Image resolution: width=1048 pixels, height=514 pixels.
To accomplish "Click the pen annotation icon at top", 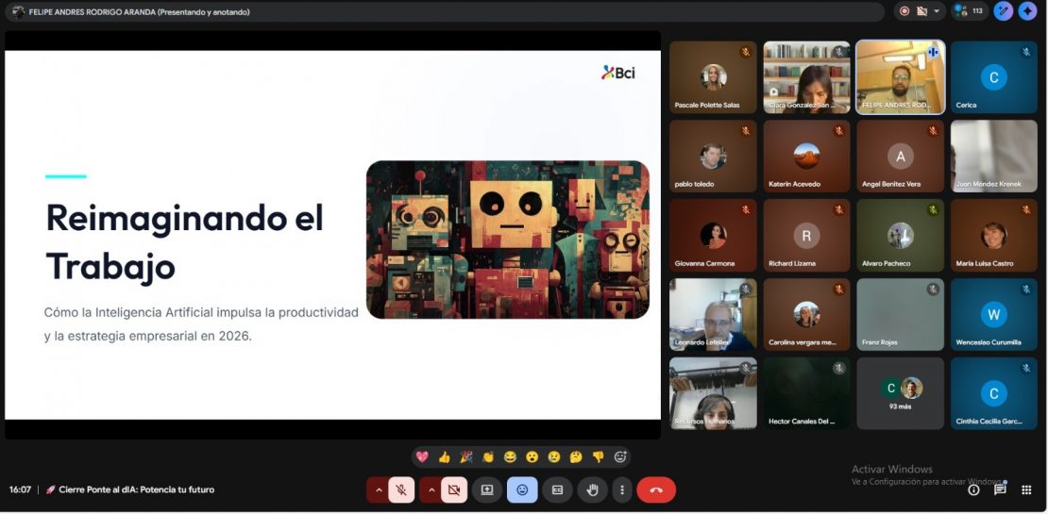I will 1003,11.
